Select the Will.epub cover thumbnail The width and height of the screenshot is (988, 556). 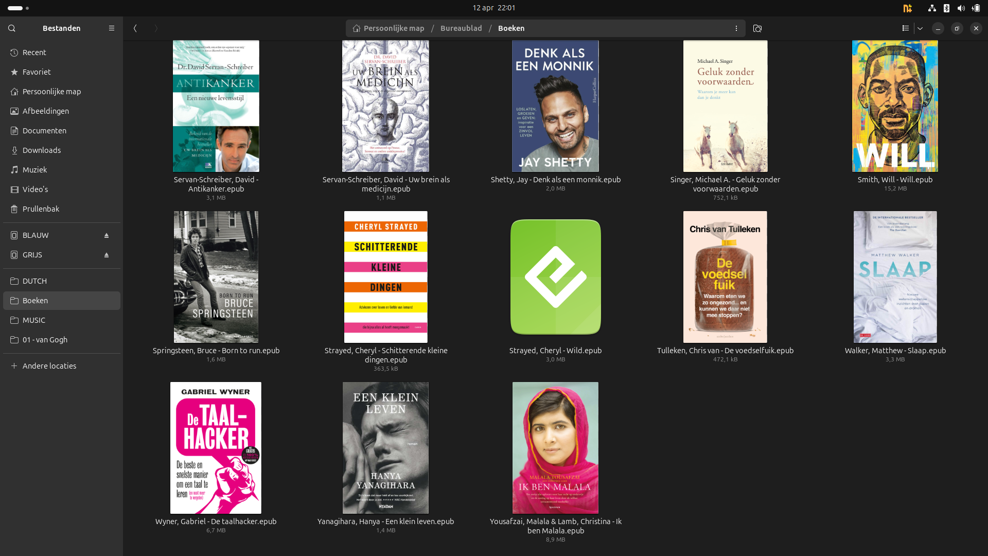tap(895, 106)
